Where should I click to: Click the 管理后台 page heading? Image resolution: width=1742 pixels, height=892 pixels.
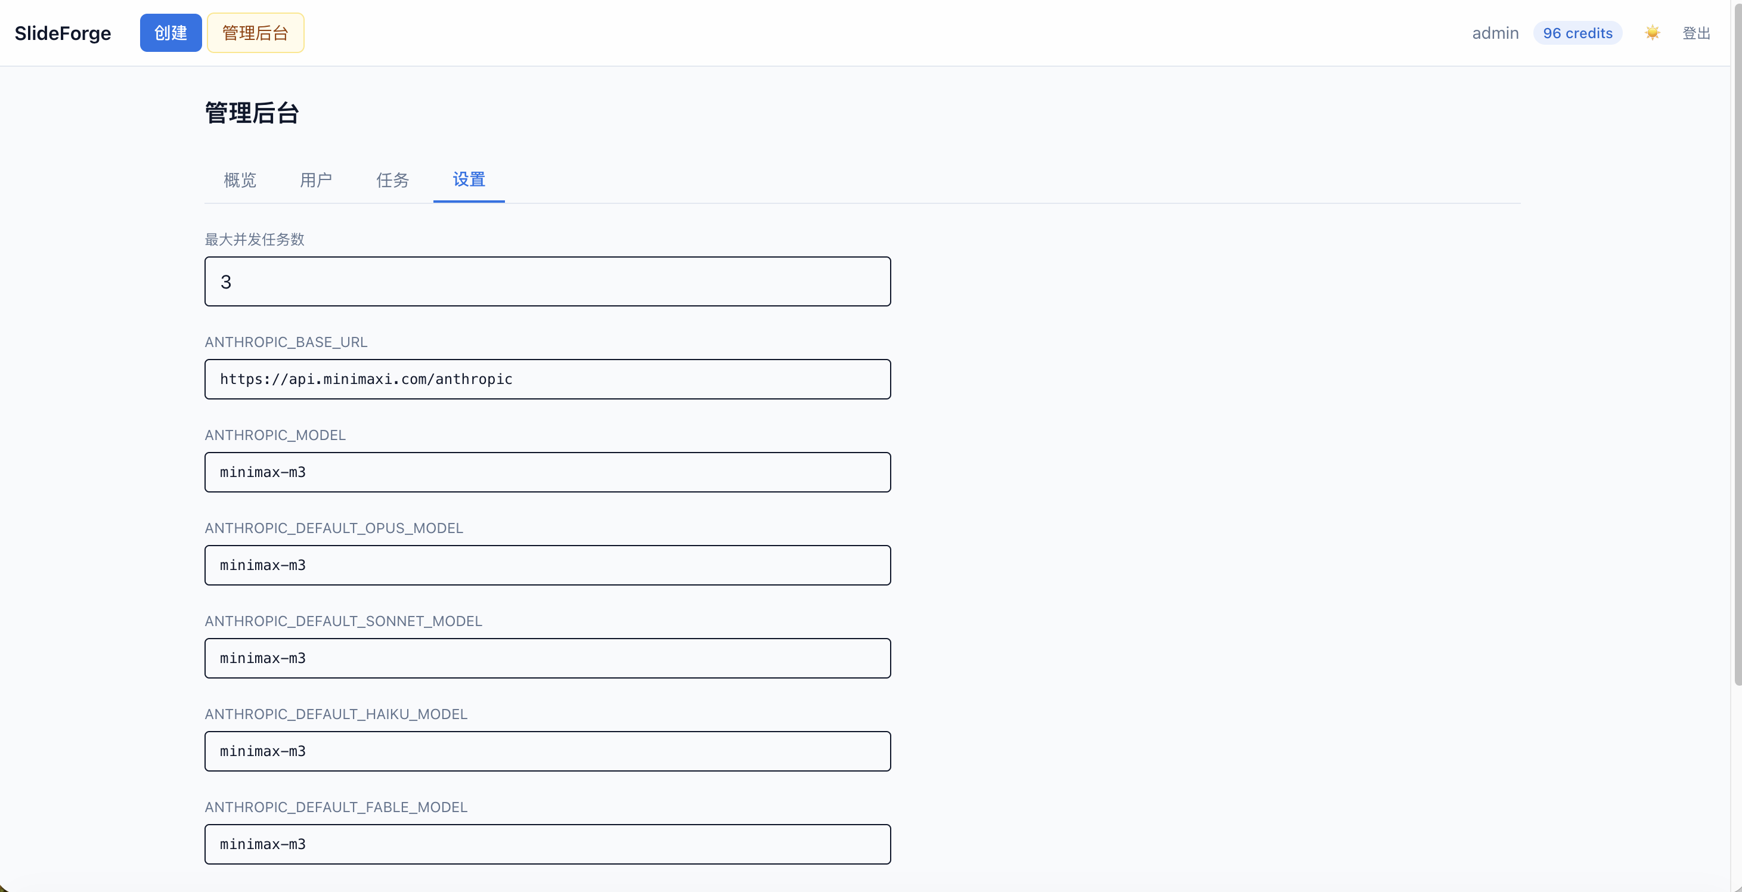coord(252,113)
